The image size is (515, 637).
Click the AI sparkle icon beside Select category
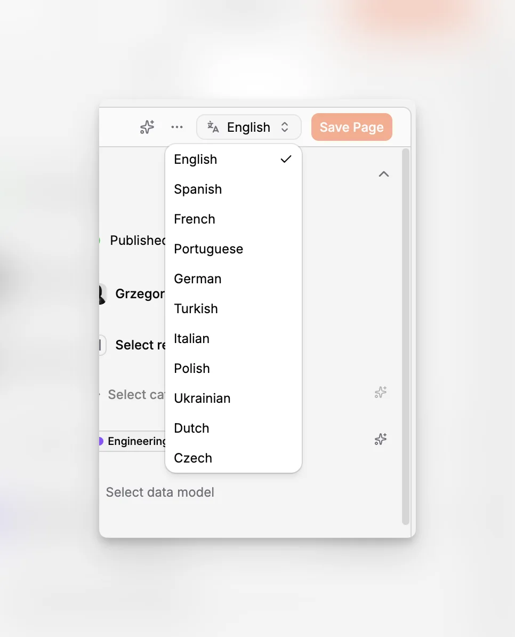pyautogui.click(x=380, y=393)
